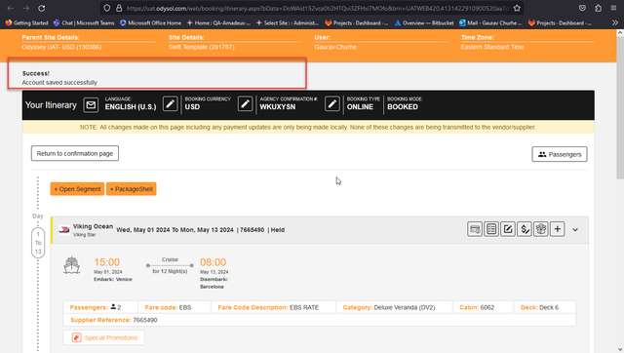Edit language with pencil icon

[170, 104]
